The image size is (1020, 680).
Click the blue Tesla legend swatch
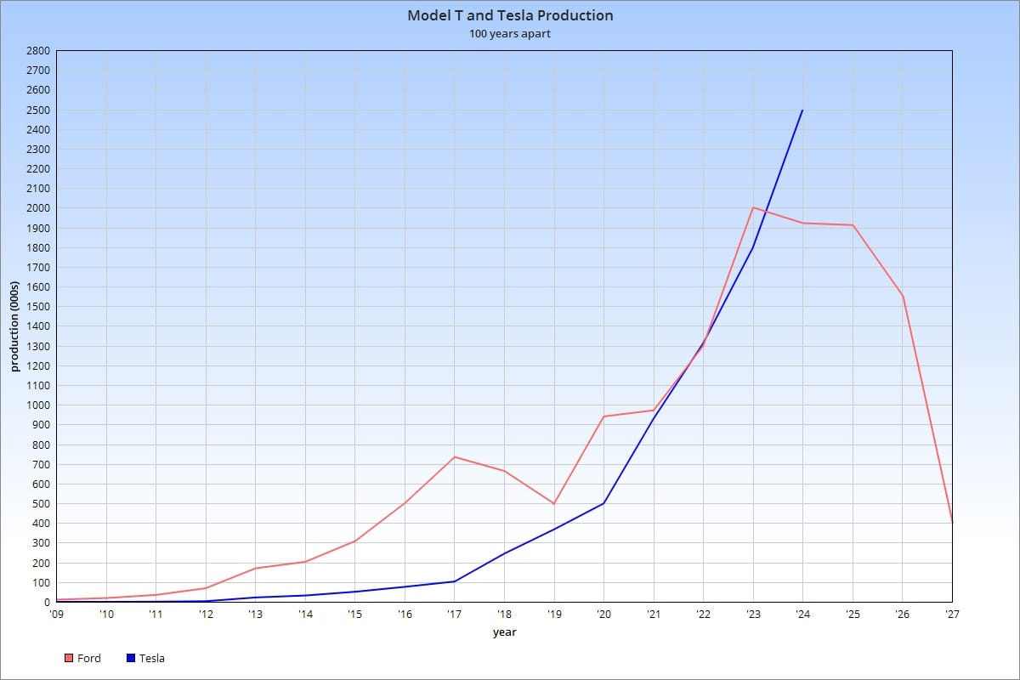click(130, 658)
